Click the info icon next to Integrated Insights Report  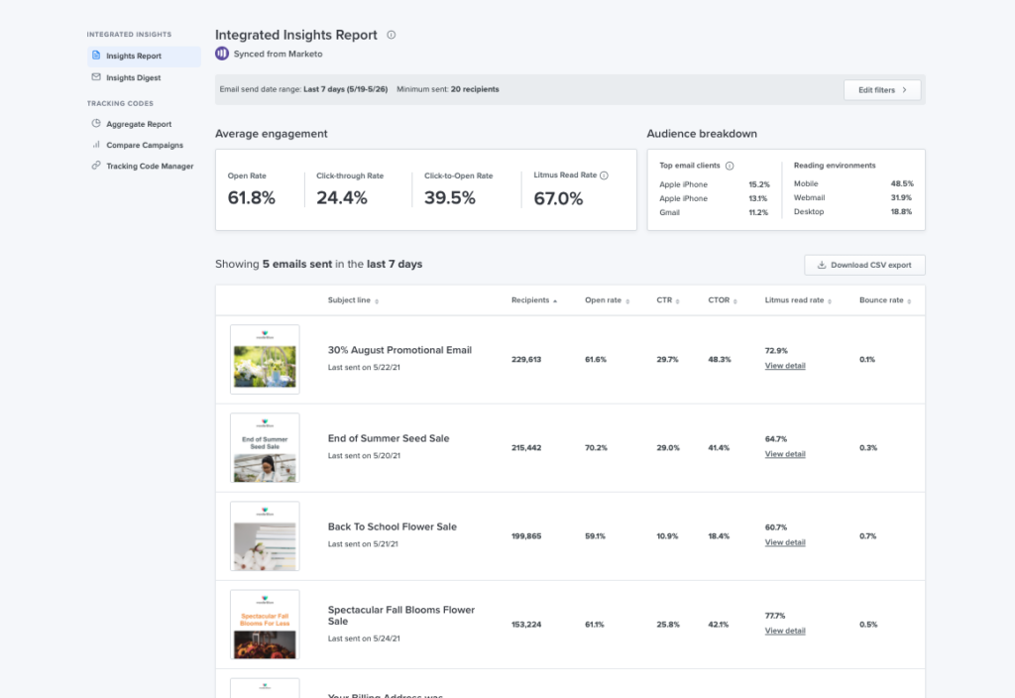[391, 35]
